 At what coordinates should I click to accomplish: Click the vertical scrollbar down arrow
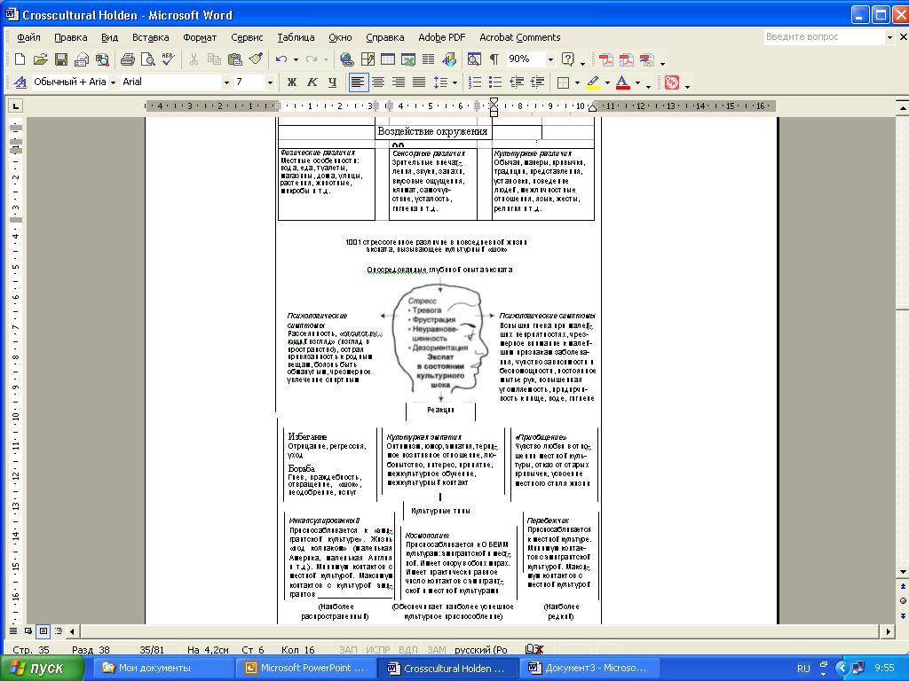[x=903, y=572]
